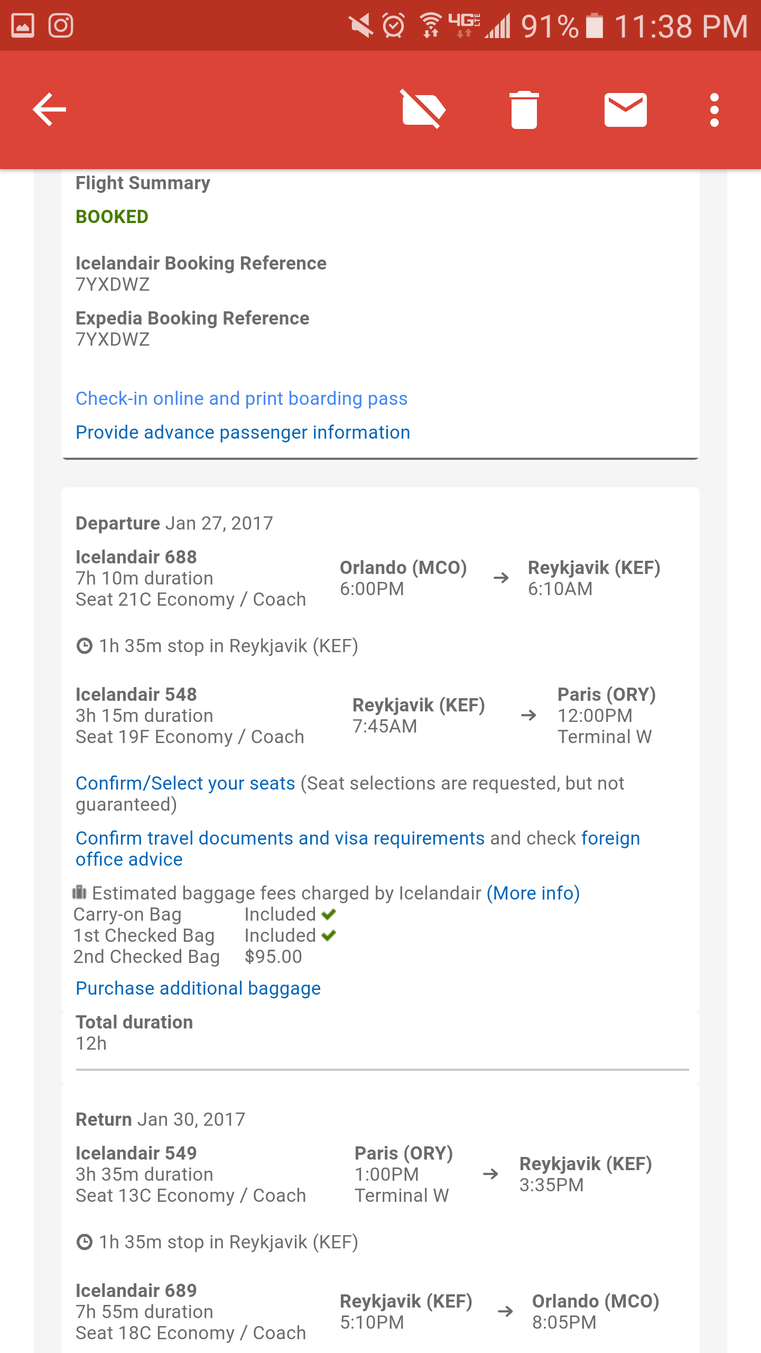The image size is (761, 1353).
Task: Select Purchase additional baggage
Action: [198, 988]
